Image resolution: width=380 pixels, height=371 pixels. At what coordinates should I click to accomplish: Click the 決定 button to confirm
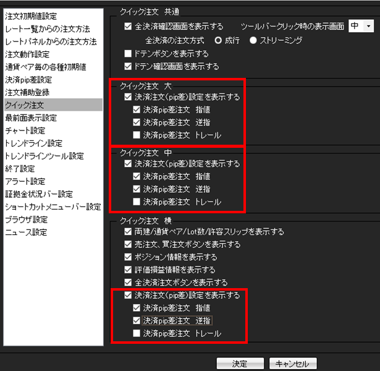(240, 364)
